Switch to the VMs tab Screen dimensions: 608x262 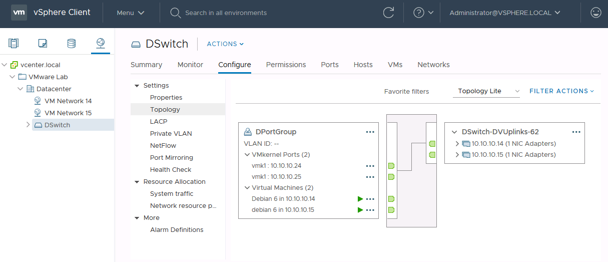395,65
